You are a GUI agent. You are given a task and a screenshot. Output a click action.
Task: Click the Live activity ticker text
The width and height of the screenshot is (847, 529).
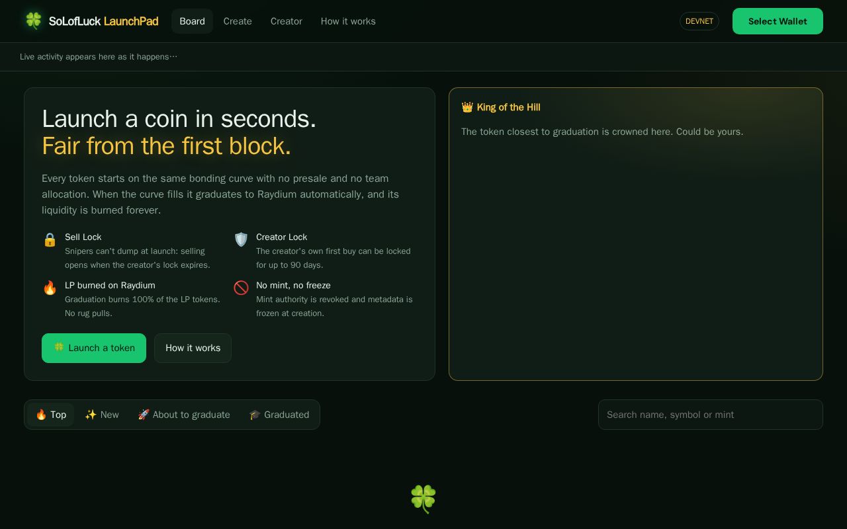(x=99, y=57)
